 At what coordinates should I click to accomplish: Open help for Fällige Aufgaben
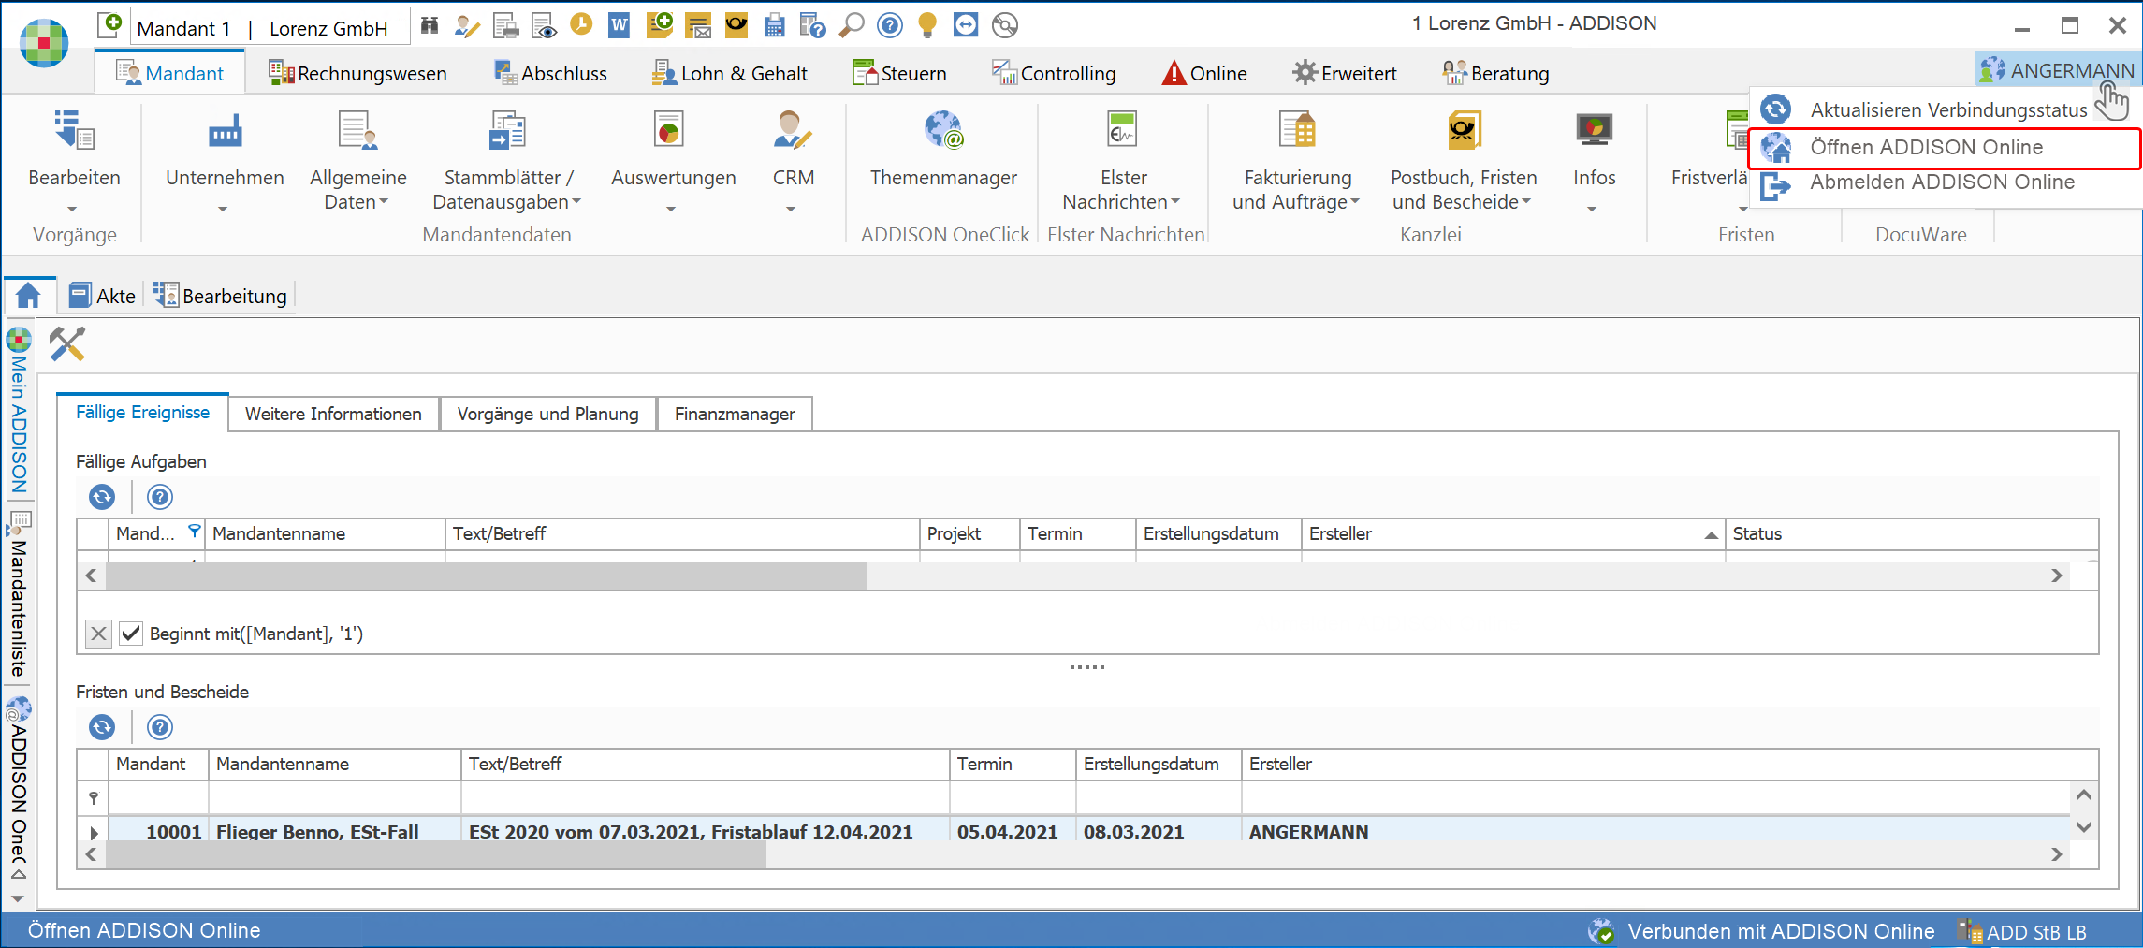[x=160, y=497]
